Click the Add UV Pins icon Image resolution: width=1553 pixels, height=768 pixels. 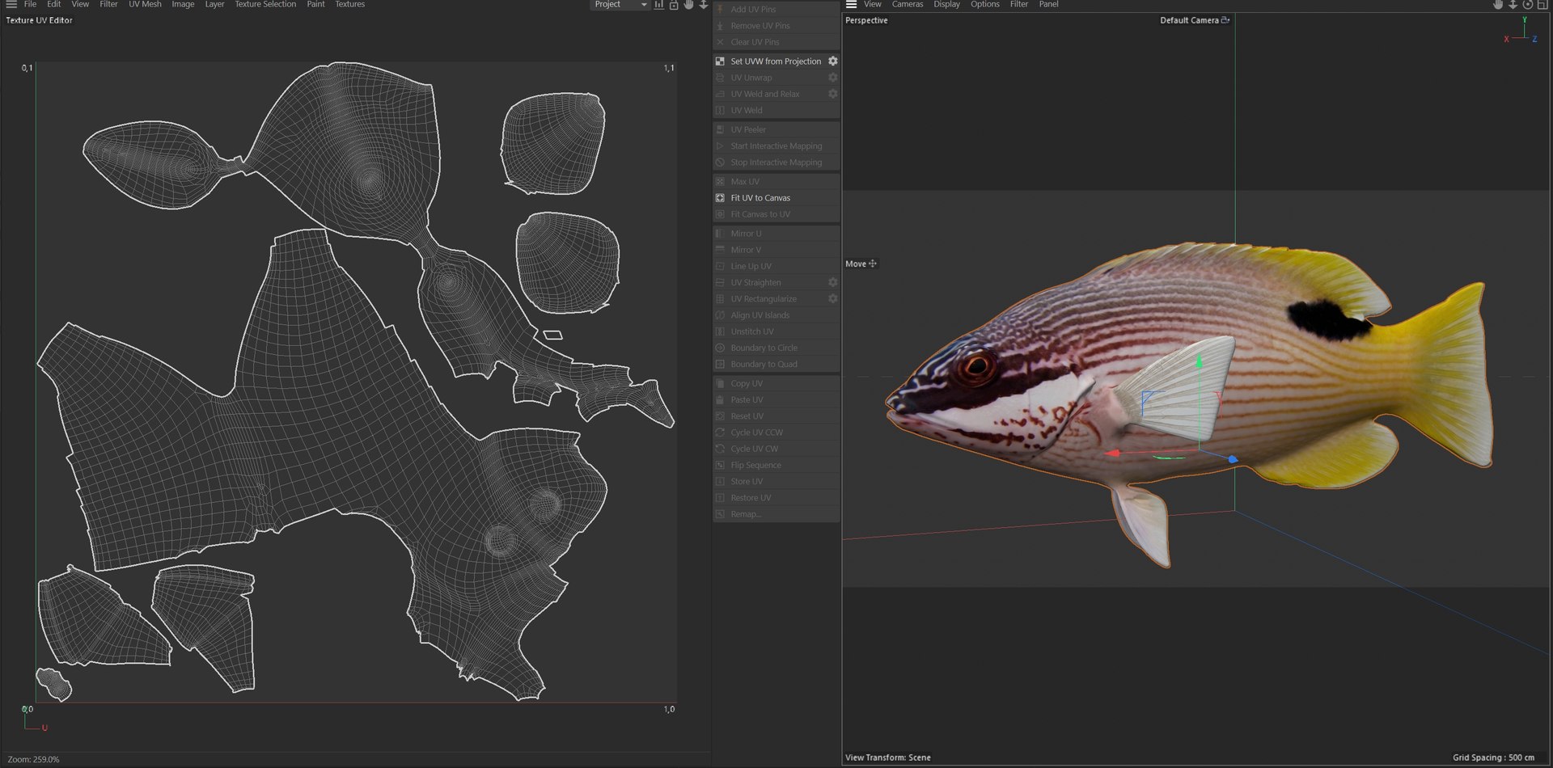(720, 10)
